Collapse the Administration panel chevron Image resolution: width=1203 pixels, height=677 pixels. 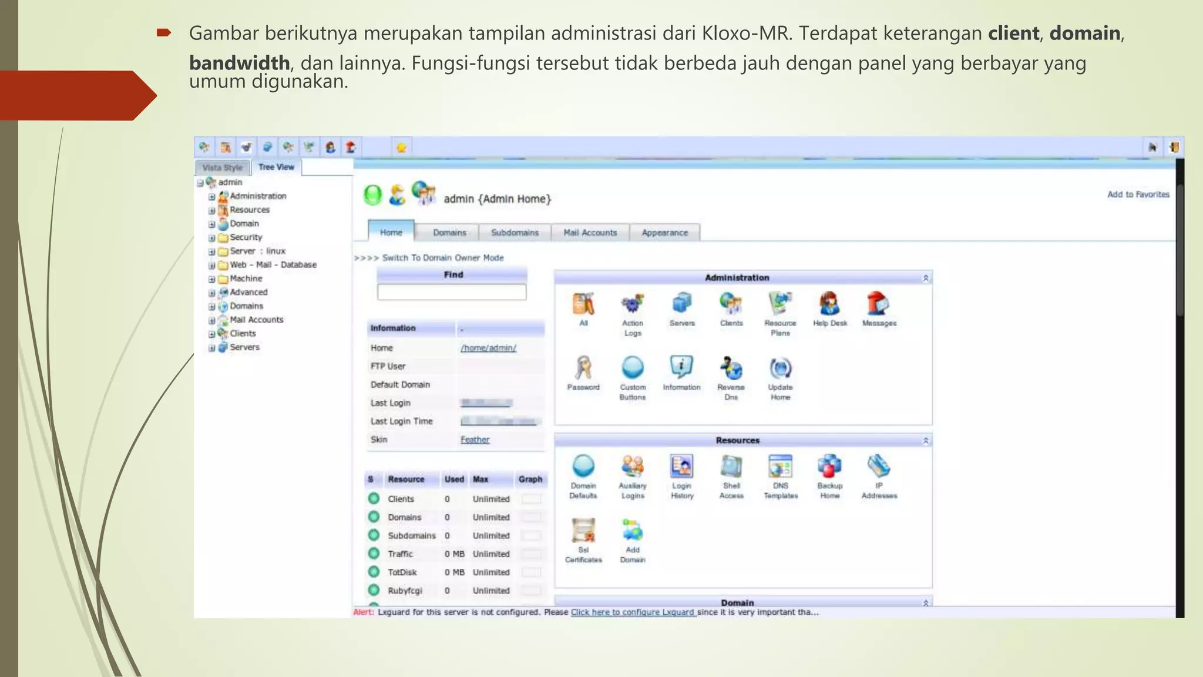926,278
